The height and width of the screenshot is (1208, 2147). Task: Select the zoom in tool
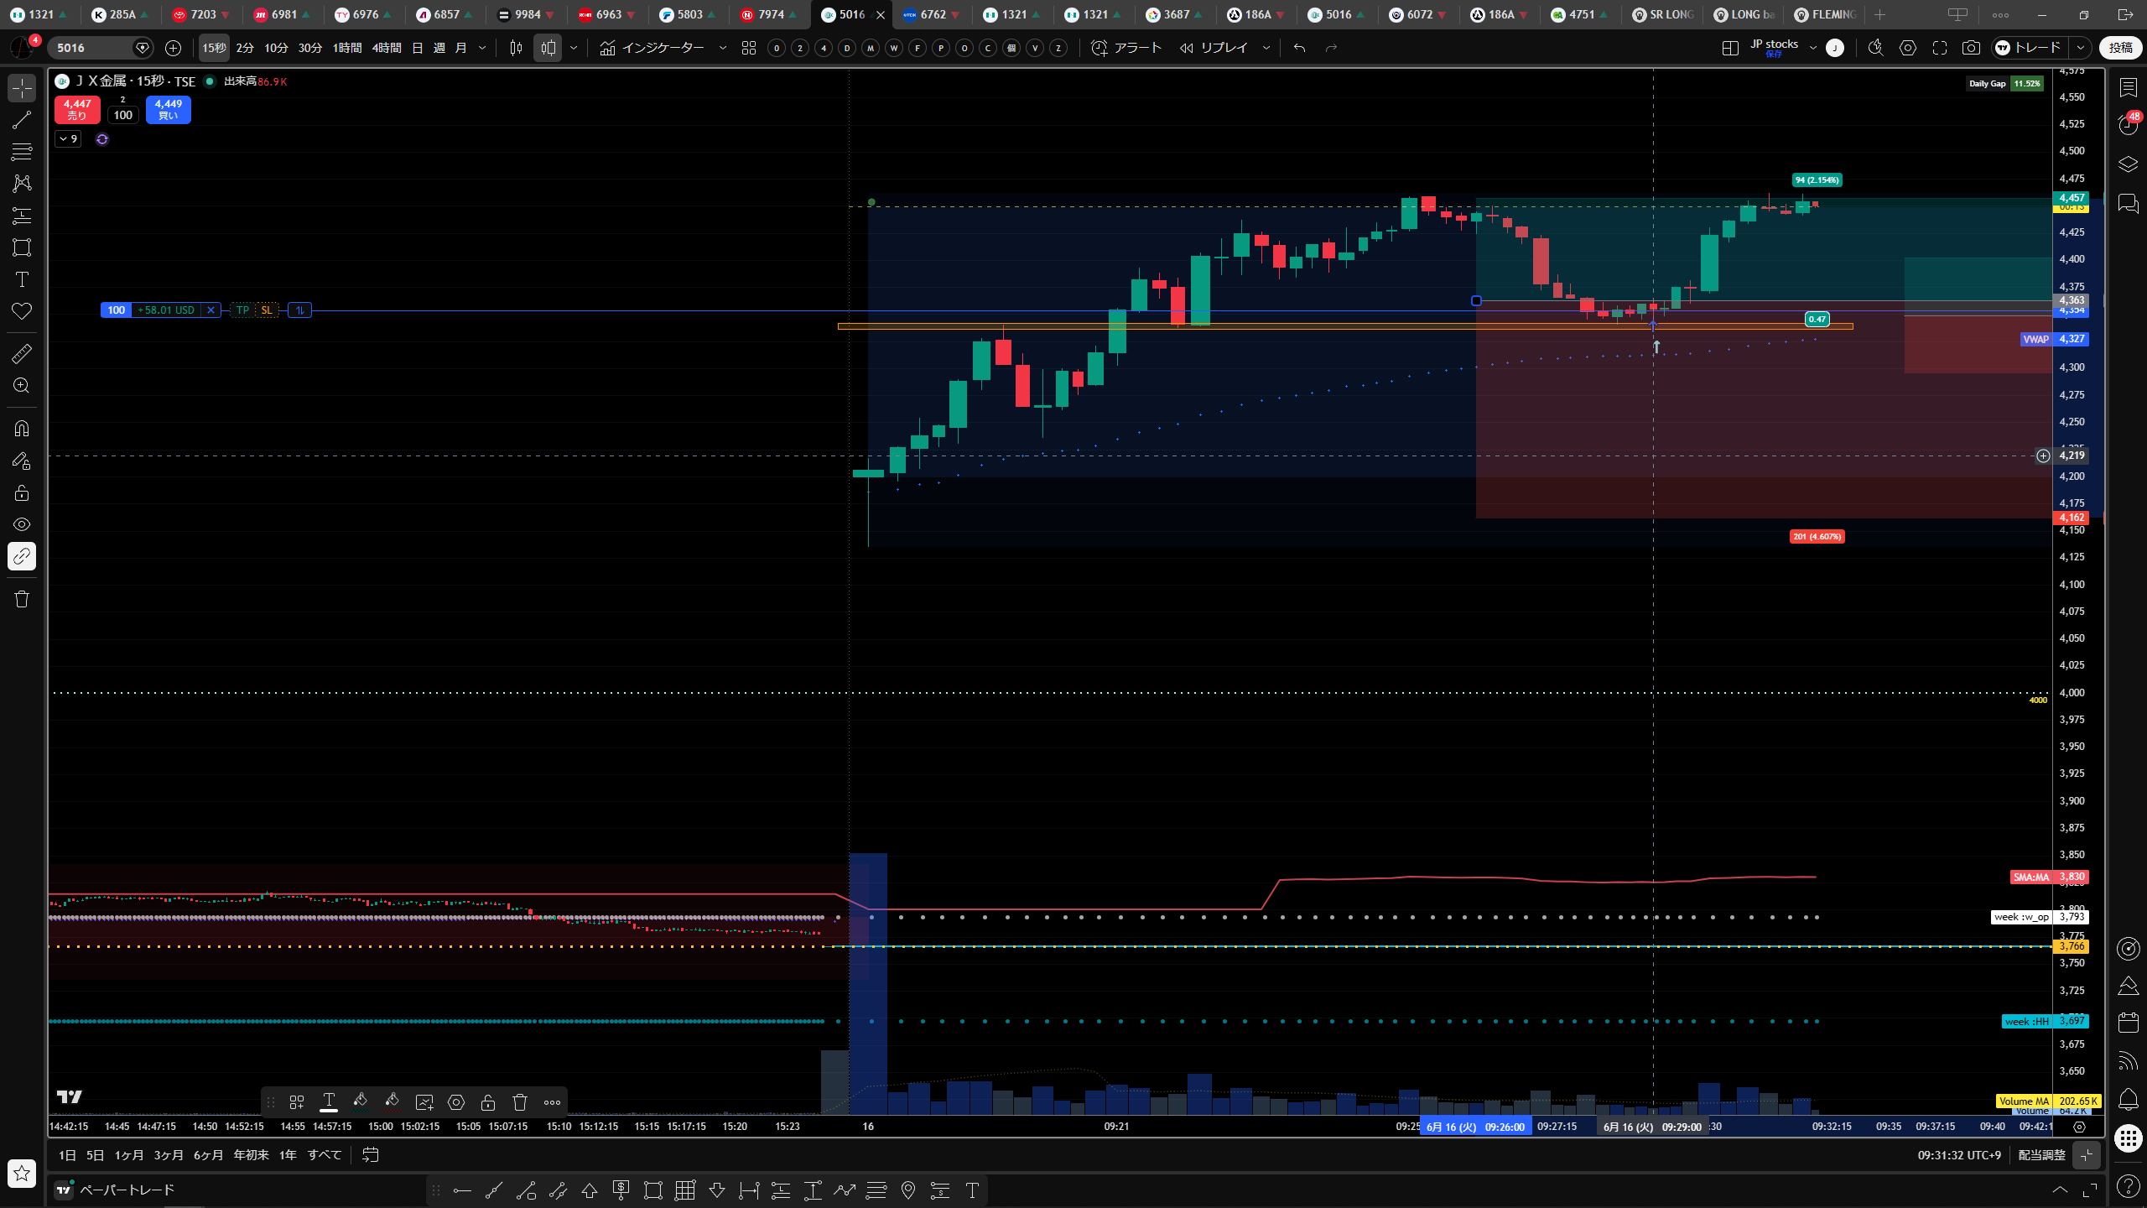pyautogui.click(x=22, y=386)
